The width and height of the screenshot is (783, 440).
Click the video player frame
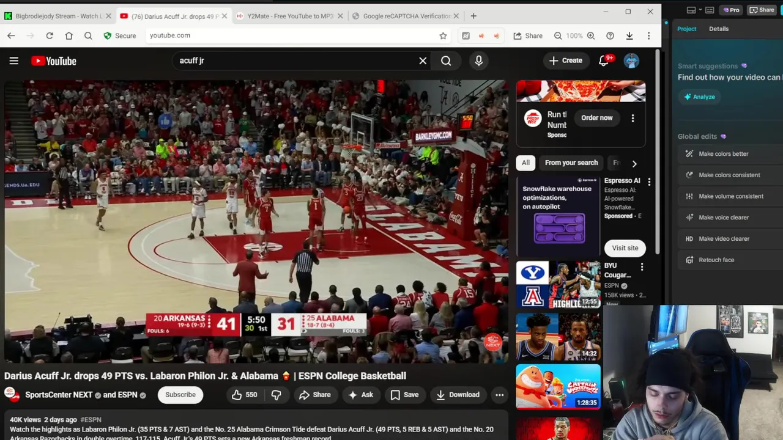[x=256, y=221]
